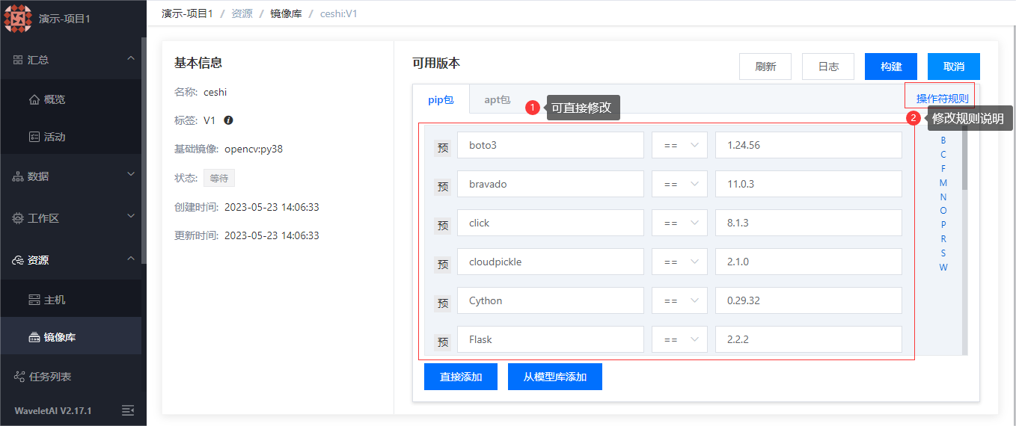Jump to letter P in index

coord(943,225)
